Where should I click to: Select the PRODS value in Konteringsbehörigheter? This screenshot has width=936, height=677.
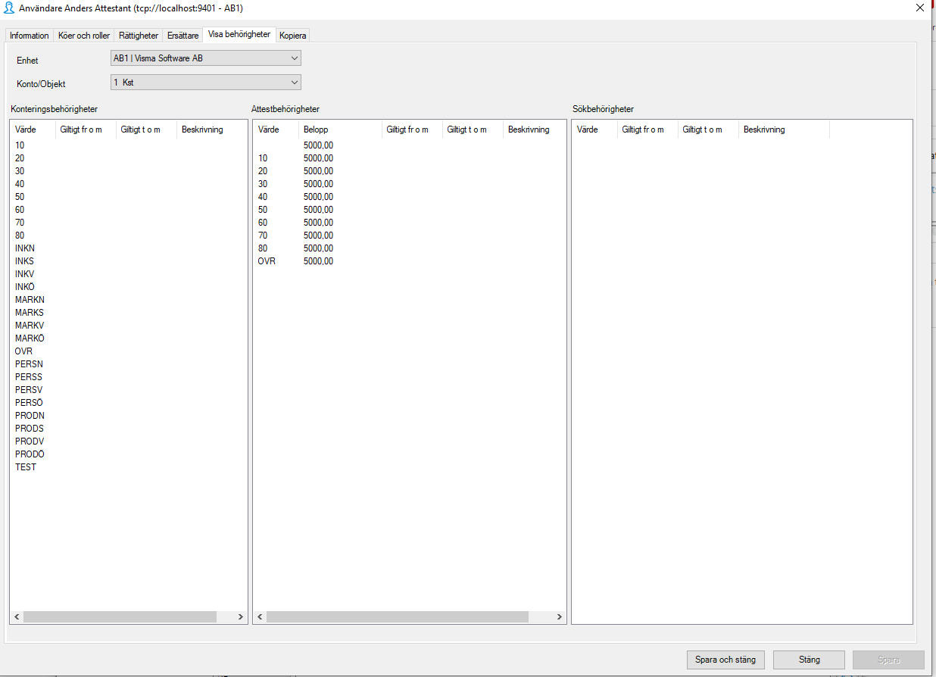click(29, 428)
